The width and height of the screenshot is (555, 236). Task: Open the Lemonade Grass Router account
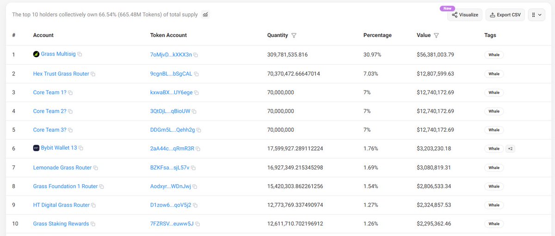pos(62,167)
